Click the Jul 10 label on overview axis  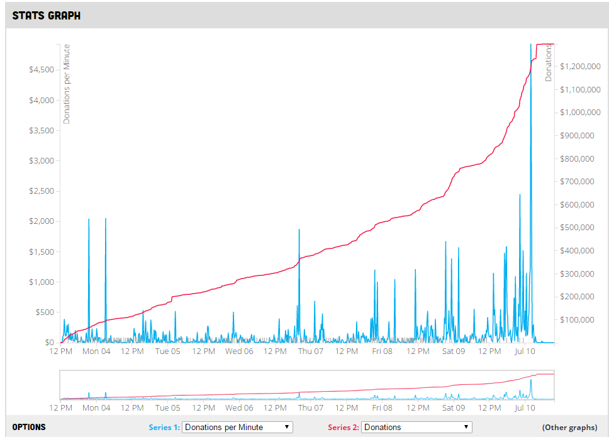coord(525,408)
